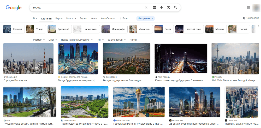Open the Еще more menu
This screenshot has width=261, height=128.
point(124,18)
